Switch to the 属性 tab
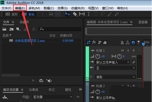Image resolution: width=152 pixels, height=102 pixels. (68, 90)
